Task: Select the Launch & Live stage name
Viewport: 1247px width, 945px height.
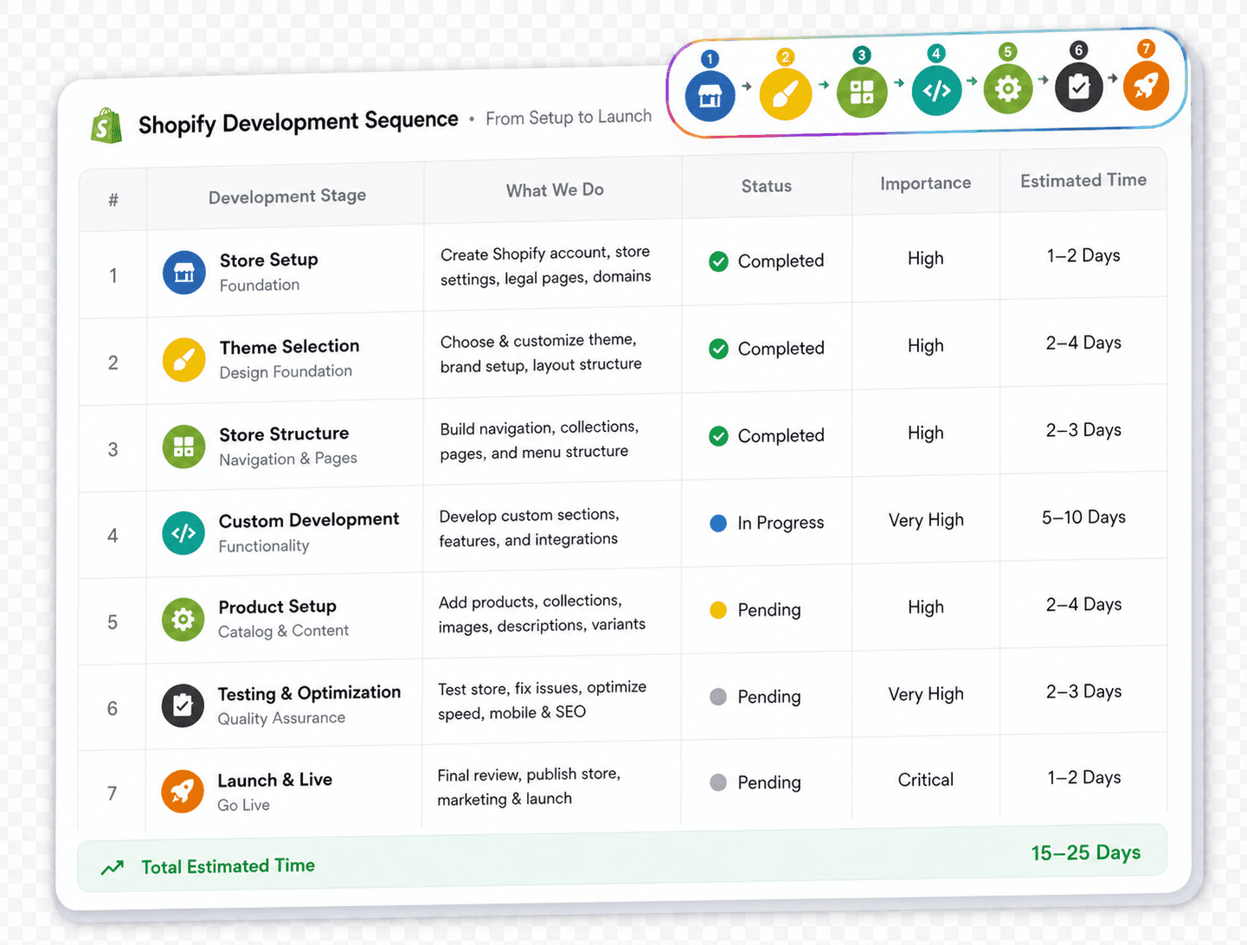Action: (274, 780)
